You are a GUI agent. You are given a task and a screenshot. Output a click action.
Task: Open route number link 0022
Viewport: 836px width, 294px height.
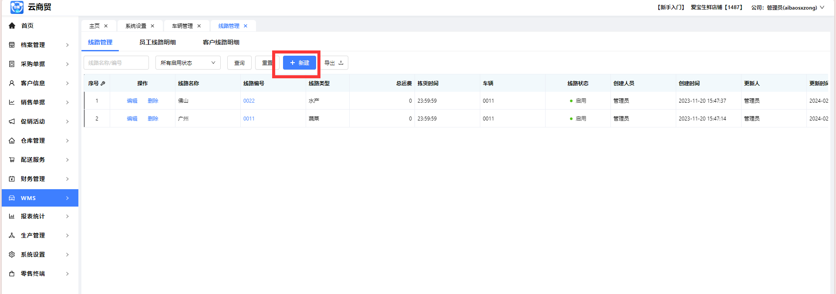[x=249, y=101]
